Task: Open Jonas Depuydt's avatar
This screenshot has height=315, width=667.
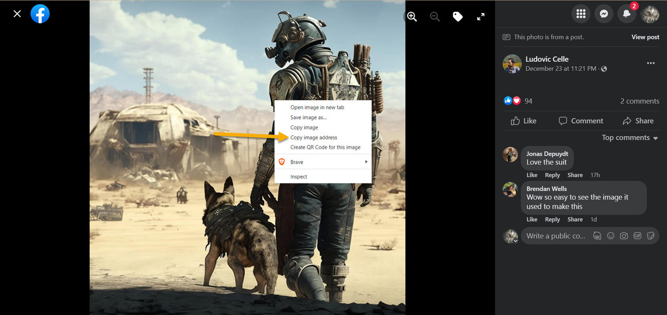Action: pyautogui.click(x=510, y=154)
